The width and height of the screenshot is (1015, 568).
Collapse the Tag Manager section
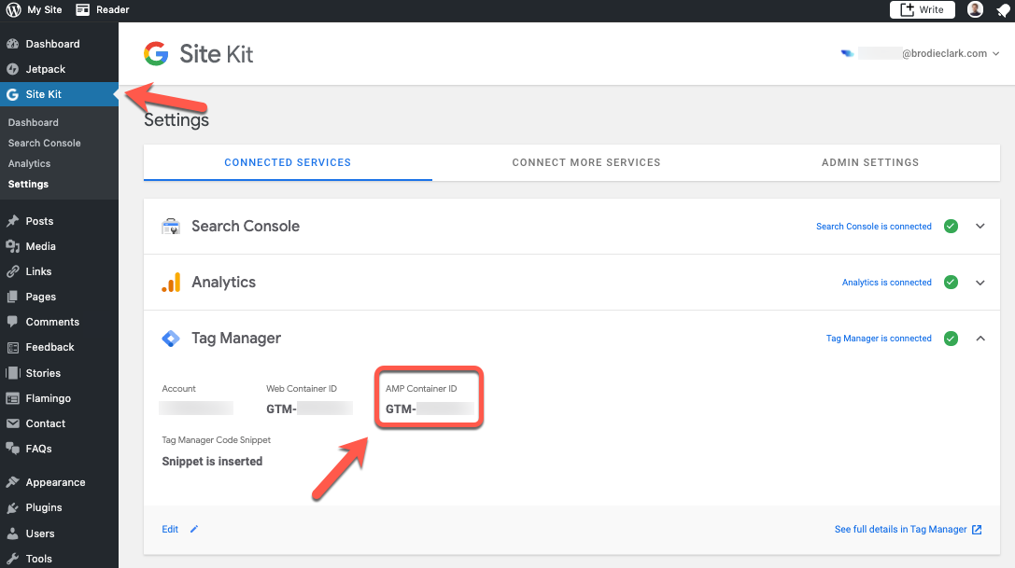click(980, 339)
